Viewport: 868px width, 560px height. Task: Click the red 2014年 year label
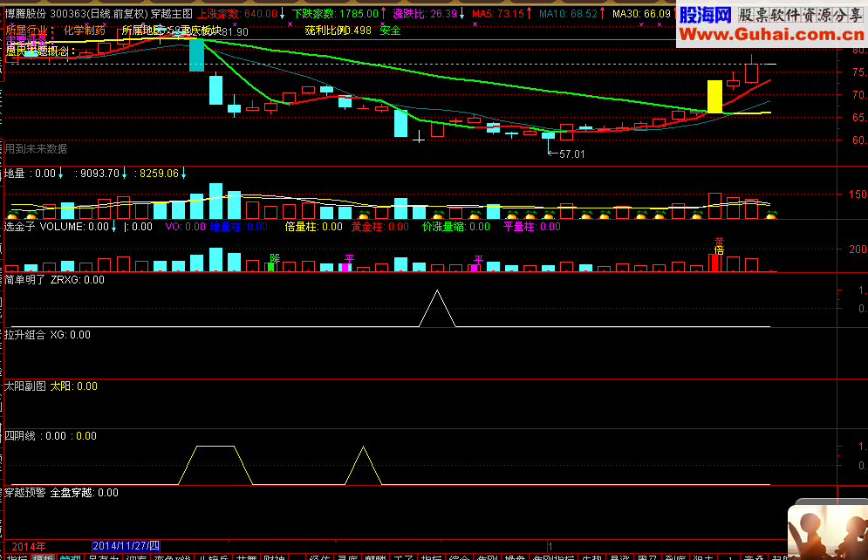tap(28, 547)
